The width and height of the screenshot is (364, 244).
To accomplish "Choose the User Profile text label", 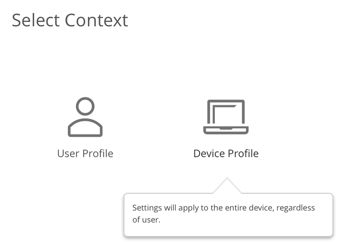I will (85, 154).
